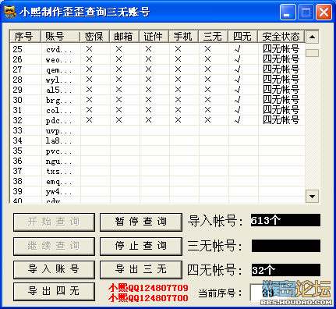Click the 账号 column header
Image resolution: width=336 pixels, height=309 pixels.
[60, 37]
